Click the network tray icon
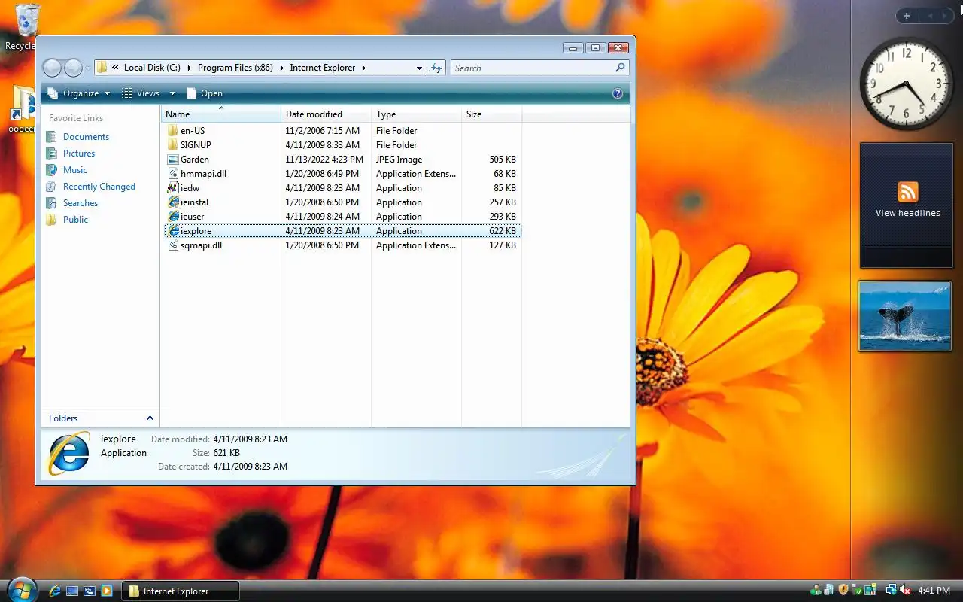The image size is (963, 602). coord(892,591)
